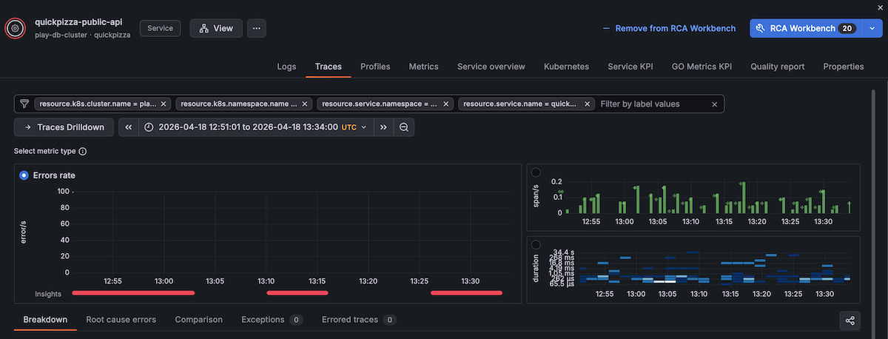
Task: Shift time range backward with double-left arrows
Action: point(128,127)
